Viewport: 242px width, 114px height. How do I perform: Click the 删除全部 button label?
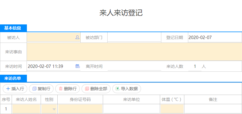[99, 89]
